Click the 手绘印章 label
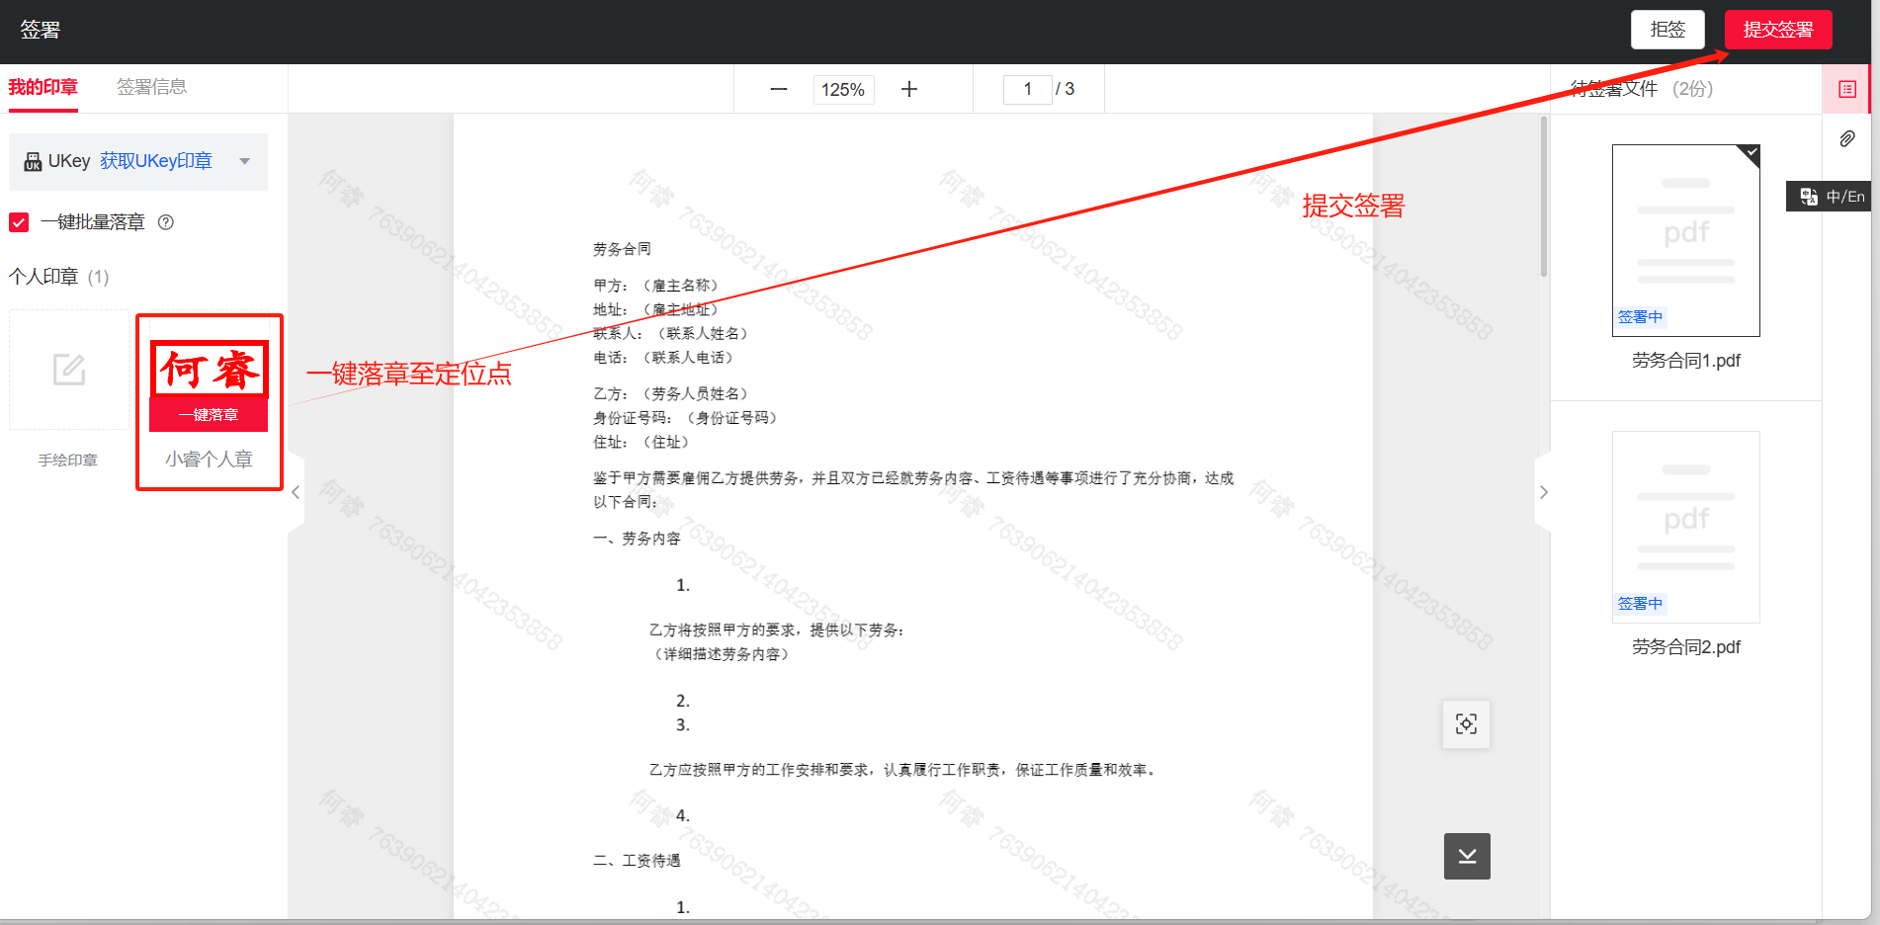Screen dimensions: 1880x925 [68, 461]
